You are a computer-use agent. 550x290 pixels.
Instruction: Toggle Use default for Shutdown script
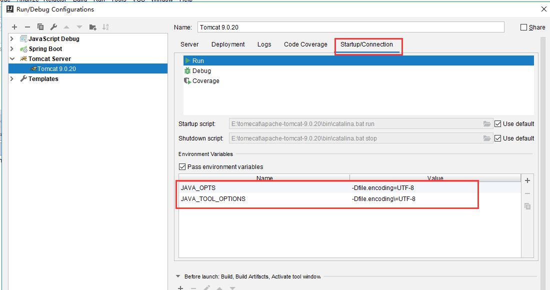[497, 138]
